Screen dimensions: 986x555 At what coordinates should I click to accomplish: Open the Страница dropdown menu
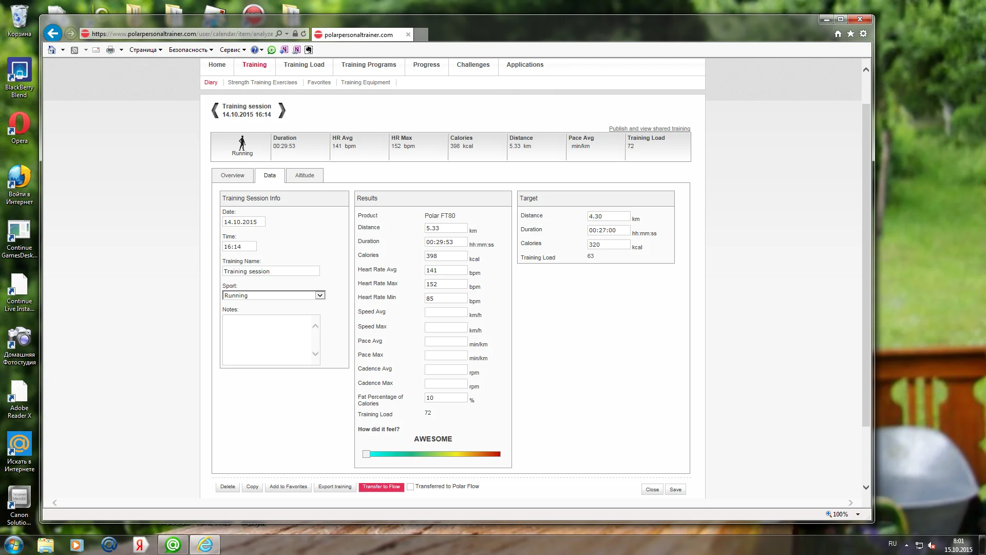146,50
